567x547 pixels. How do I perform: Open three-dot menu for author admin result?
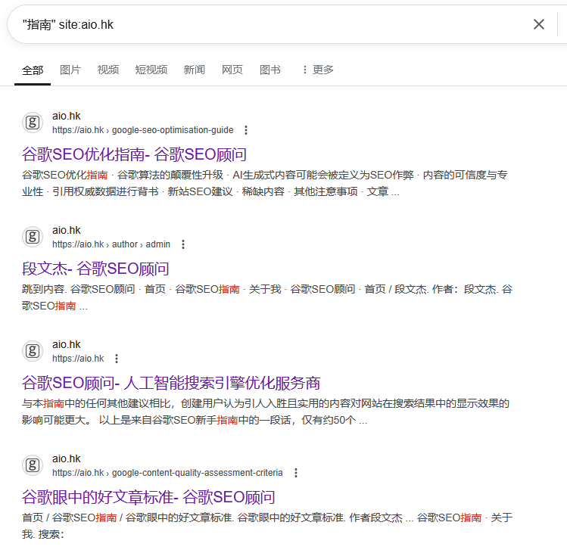pos(183,244)
